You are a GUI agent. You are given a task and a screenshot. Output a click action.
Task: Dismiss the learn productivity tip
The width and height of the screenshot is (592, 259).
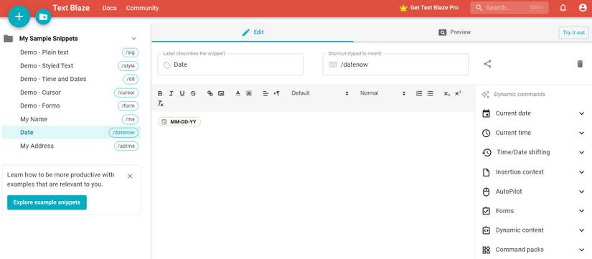tap(130, 176)
